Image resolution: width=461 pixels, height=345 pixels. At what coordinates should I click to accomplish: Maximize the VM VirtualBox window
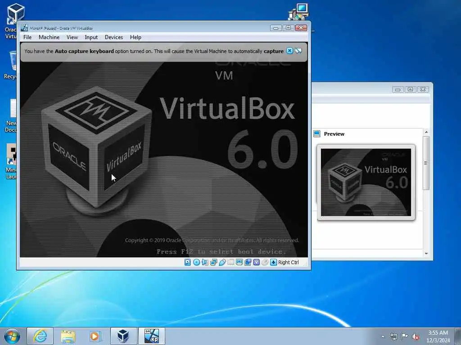tap(289, 28)
